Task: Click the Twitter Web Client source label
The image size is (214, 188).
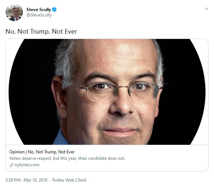Action: (69, 180)
